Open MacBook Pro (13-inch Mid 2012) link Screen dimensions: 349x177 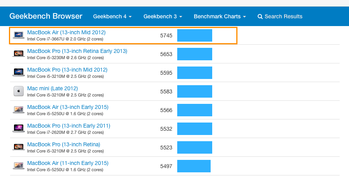pyautogui.click(x=67, y=70)
